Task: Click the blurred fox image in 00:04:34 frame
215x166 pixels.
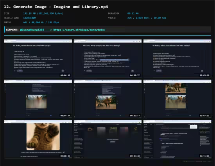Action: [36, 101]
